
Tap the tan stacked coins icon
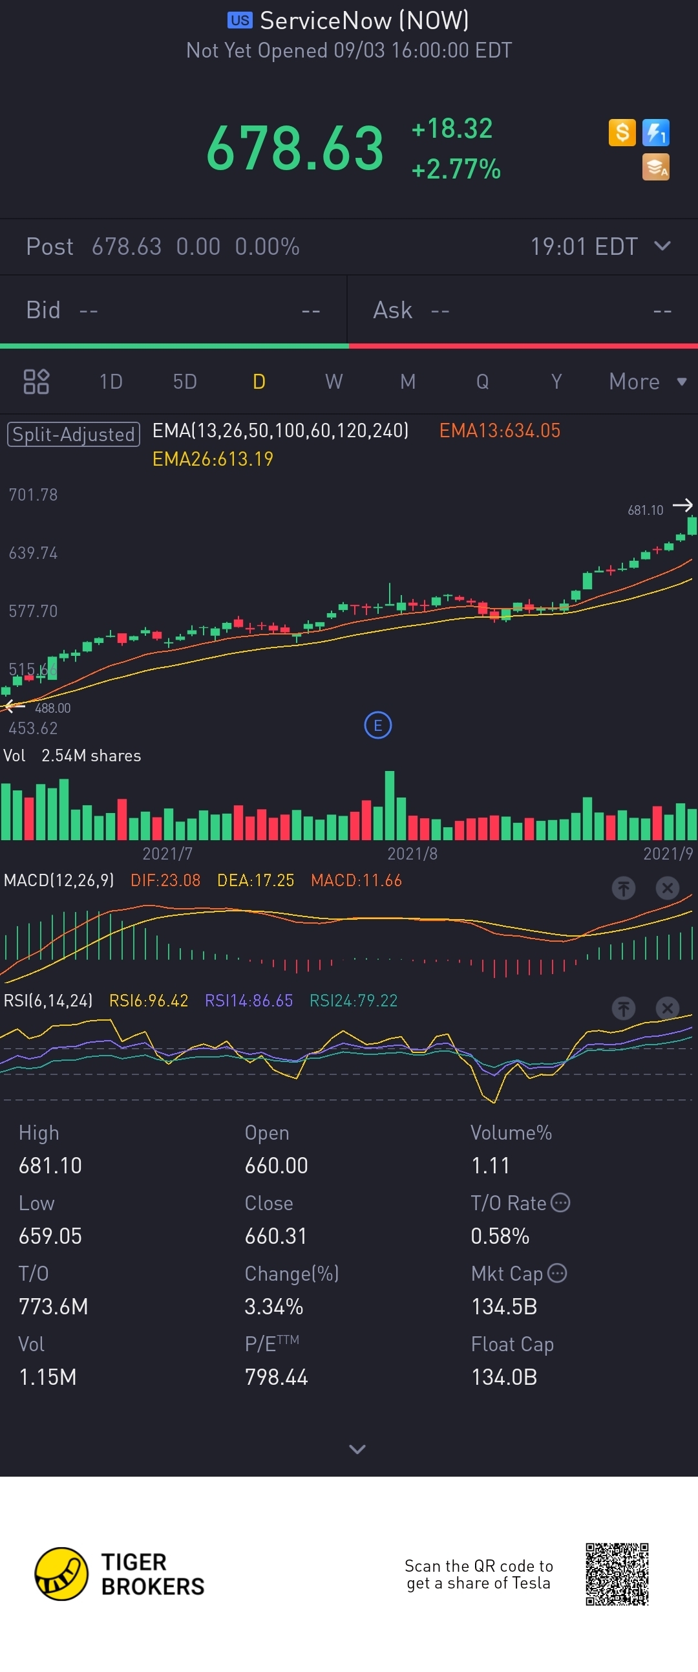coord(656,168)
